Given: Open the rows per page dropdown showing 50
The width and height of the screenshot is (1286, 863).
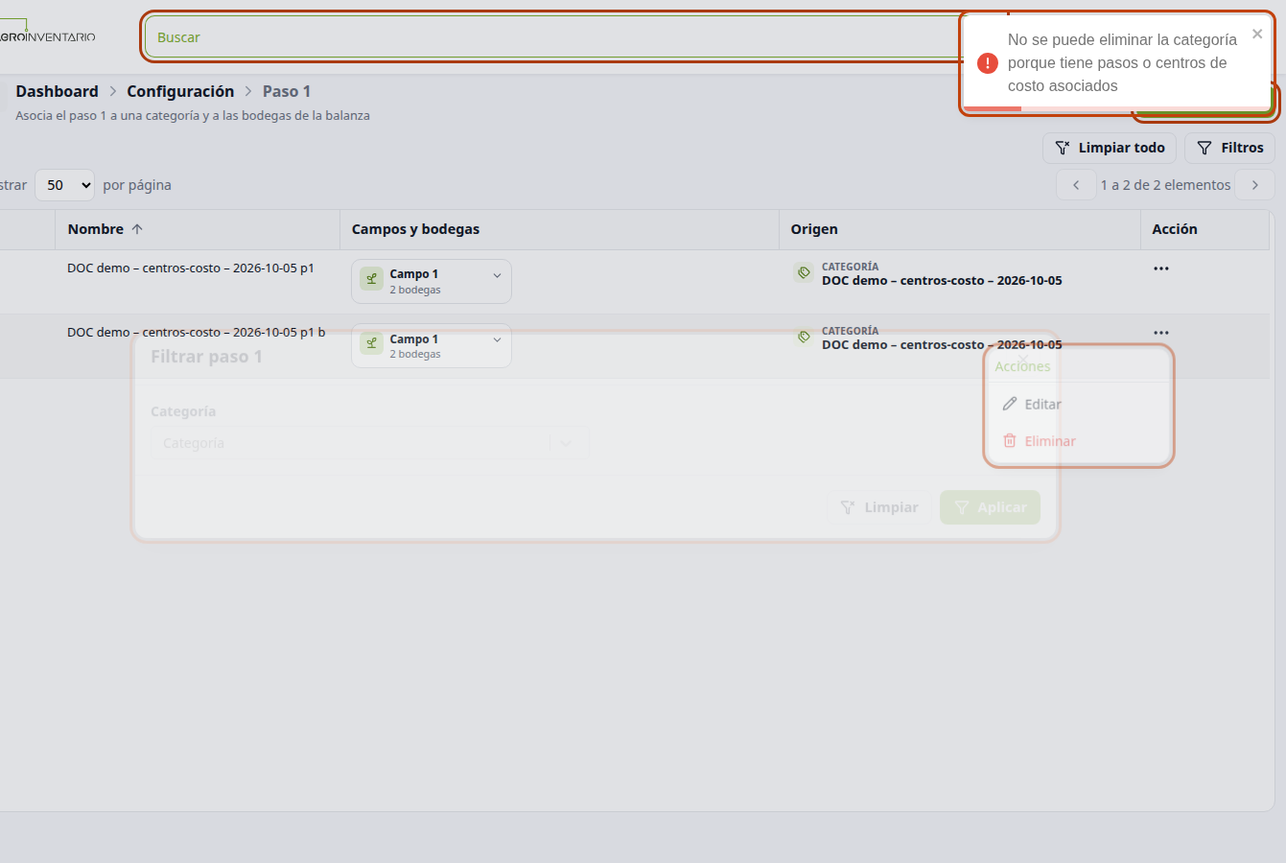Looking at the screenshot, I should coord(64,185).
